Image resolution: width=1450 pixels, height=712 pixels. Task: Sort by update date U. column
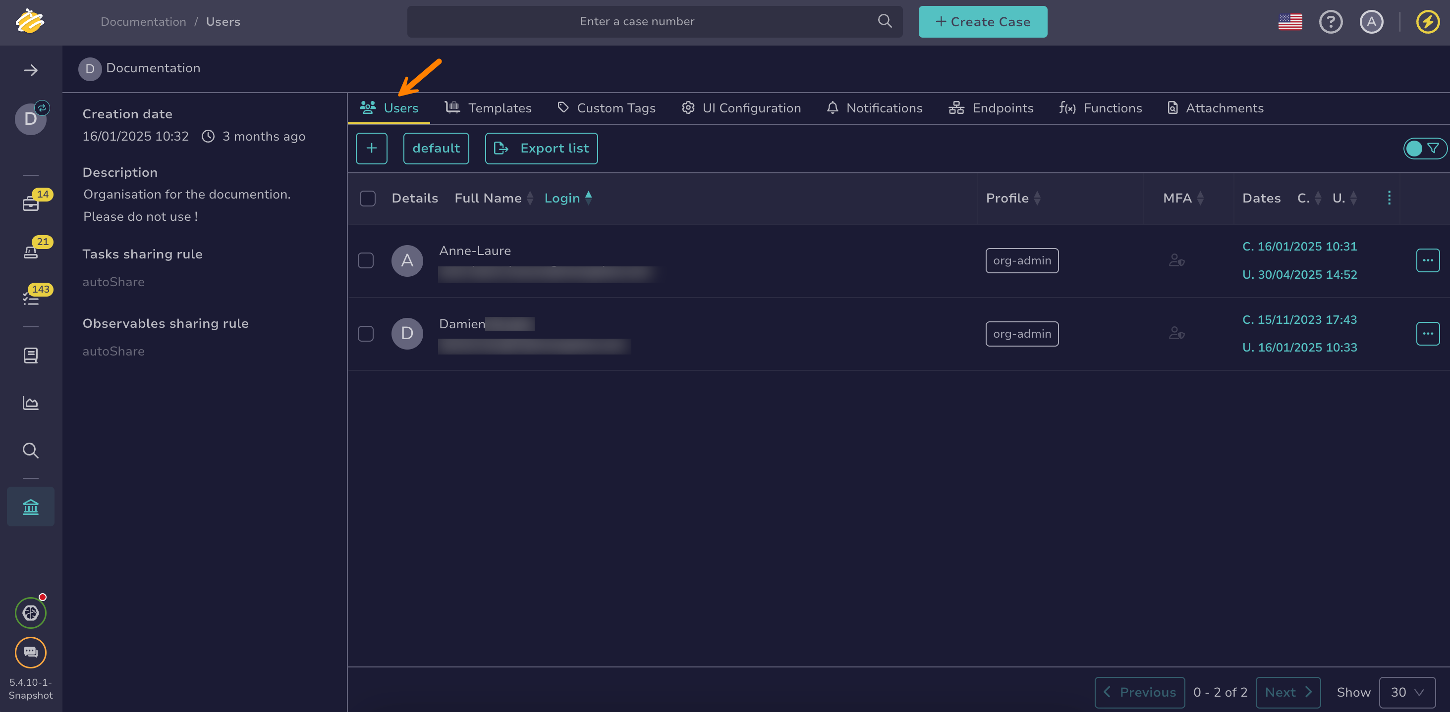(x=1345, y=198)
